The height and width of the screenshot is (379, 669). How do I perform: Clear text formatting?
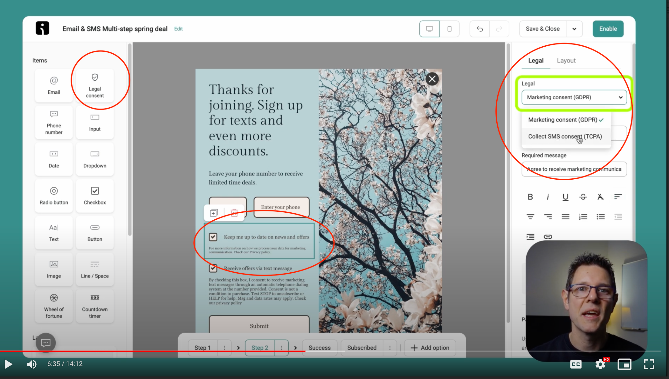(600, 197)
